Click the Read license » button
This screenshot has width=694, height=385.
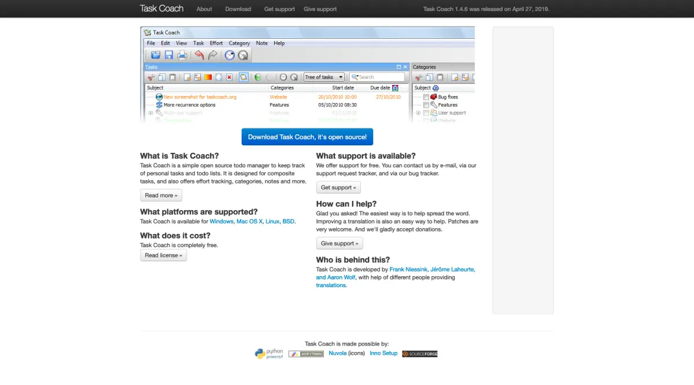click(164, 255)
